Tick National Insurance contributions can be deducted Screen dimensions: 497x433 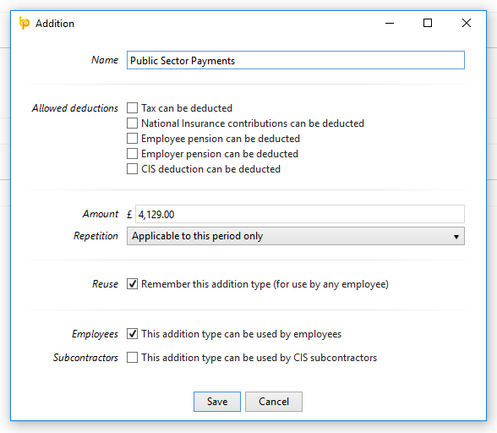132,123
